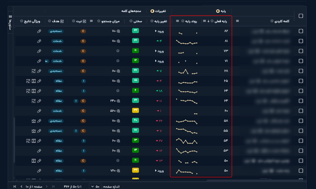Viewport: 316px width, 189px height.
Task: Click magnifier icon next to search volume ۲۴۰
Action: point(118,101)
